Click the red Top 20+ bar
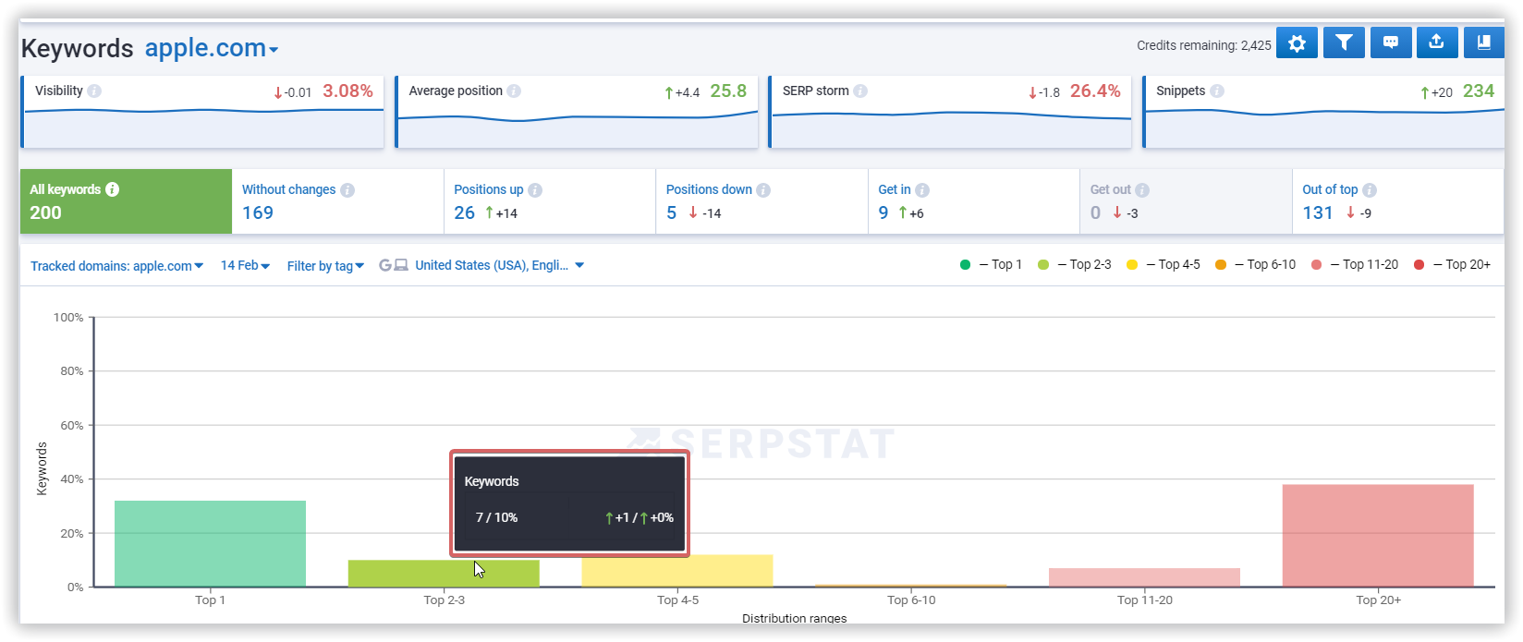 click(x=1378, y=536)
